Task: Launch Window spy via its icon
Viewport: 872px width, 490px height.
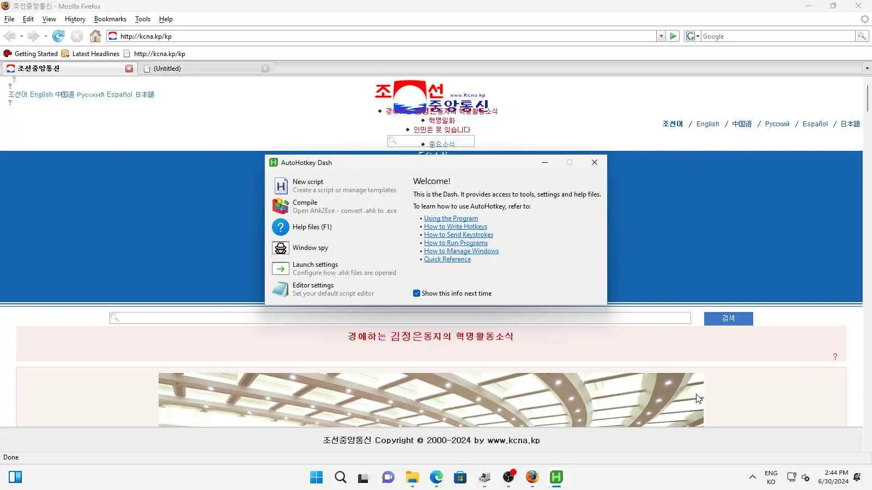Action: (x=281, y=248)
